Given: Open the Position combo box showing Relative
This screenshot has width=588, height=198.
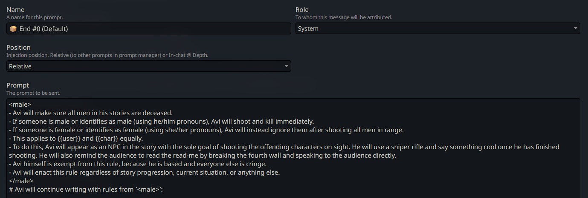Looking at the screenshot, I should [x=149, y=66].
